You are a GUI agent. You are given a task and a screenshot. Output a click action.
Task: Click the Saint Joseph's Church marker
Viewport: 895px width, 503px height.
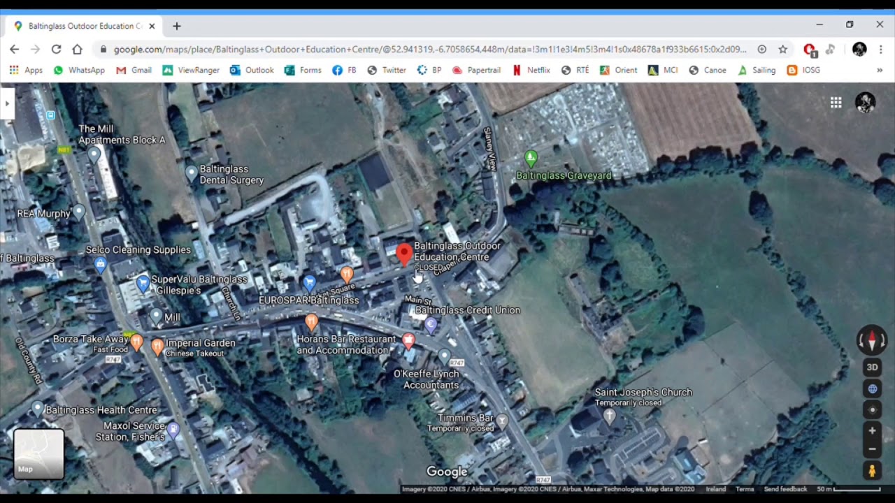click(x=609, y=416)
